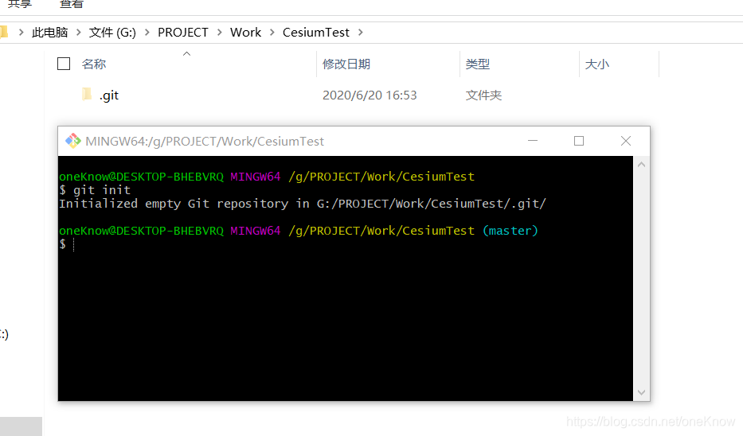Sort files by 名称 column
The width and height of the screenshot is (743, 436).
pos(94,64)
